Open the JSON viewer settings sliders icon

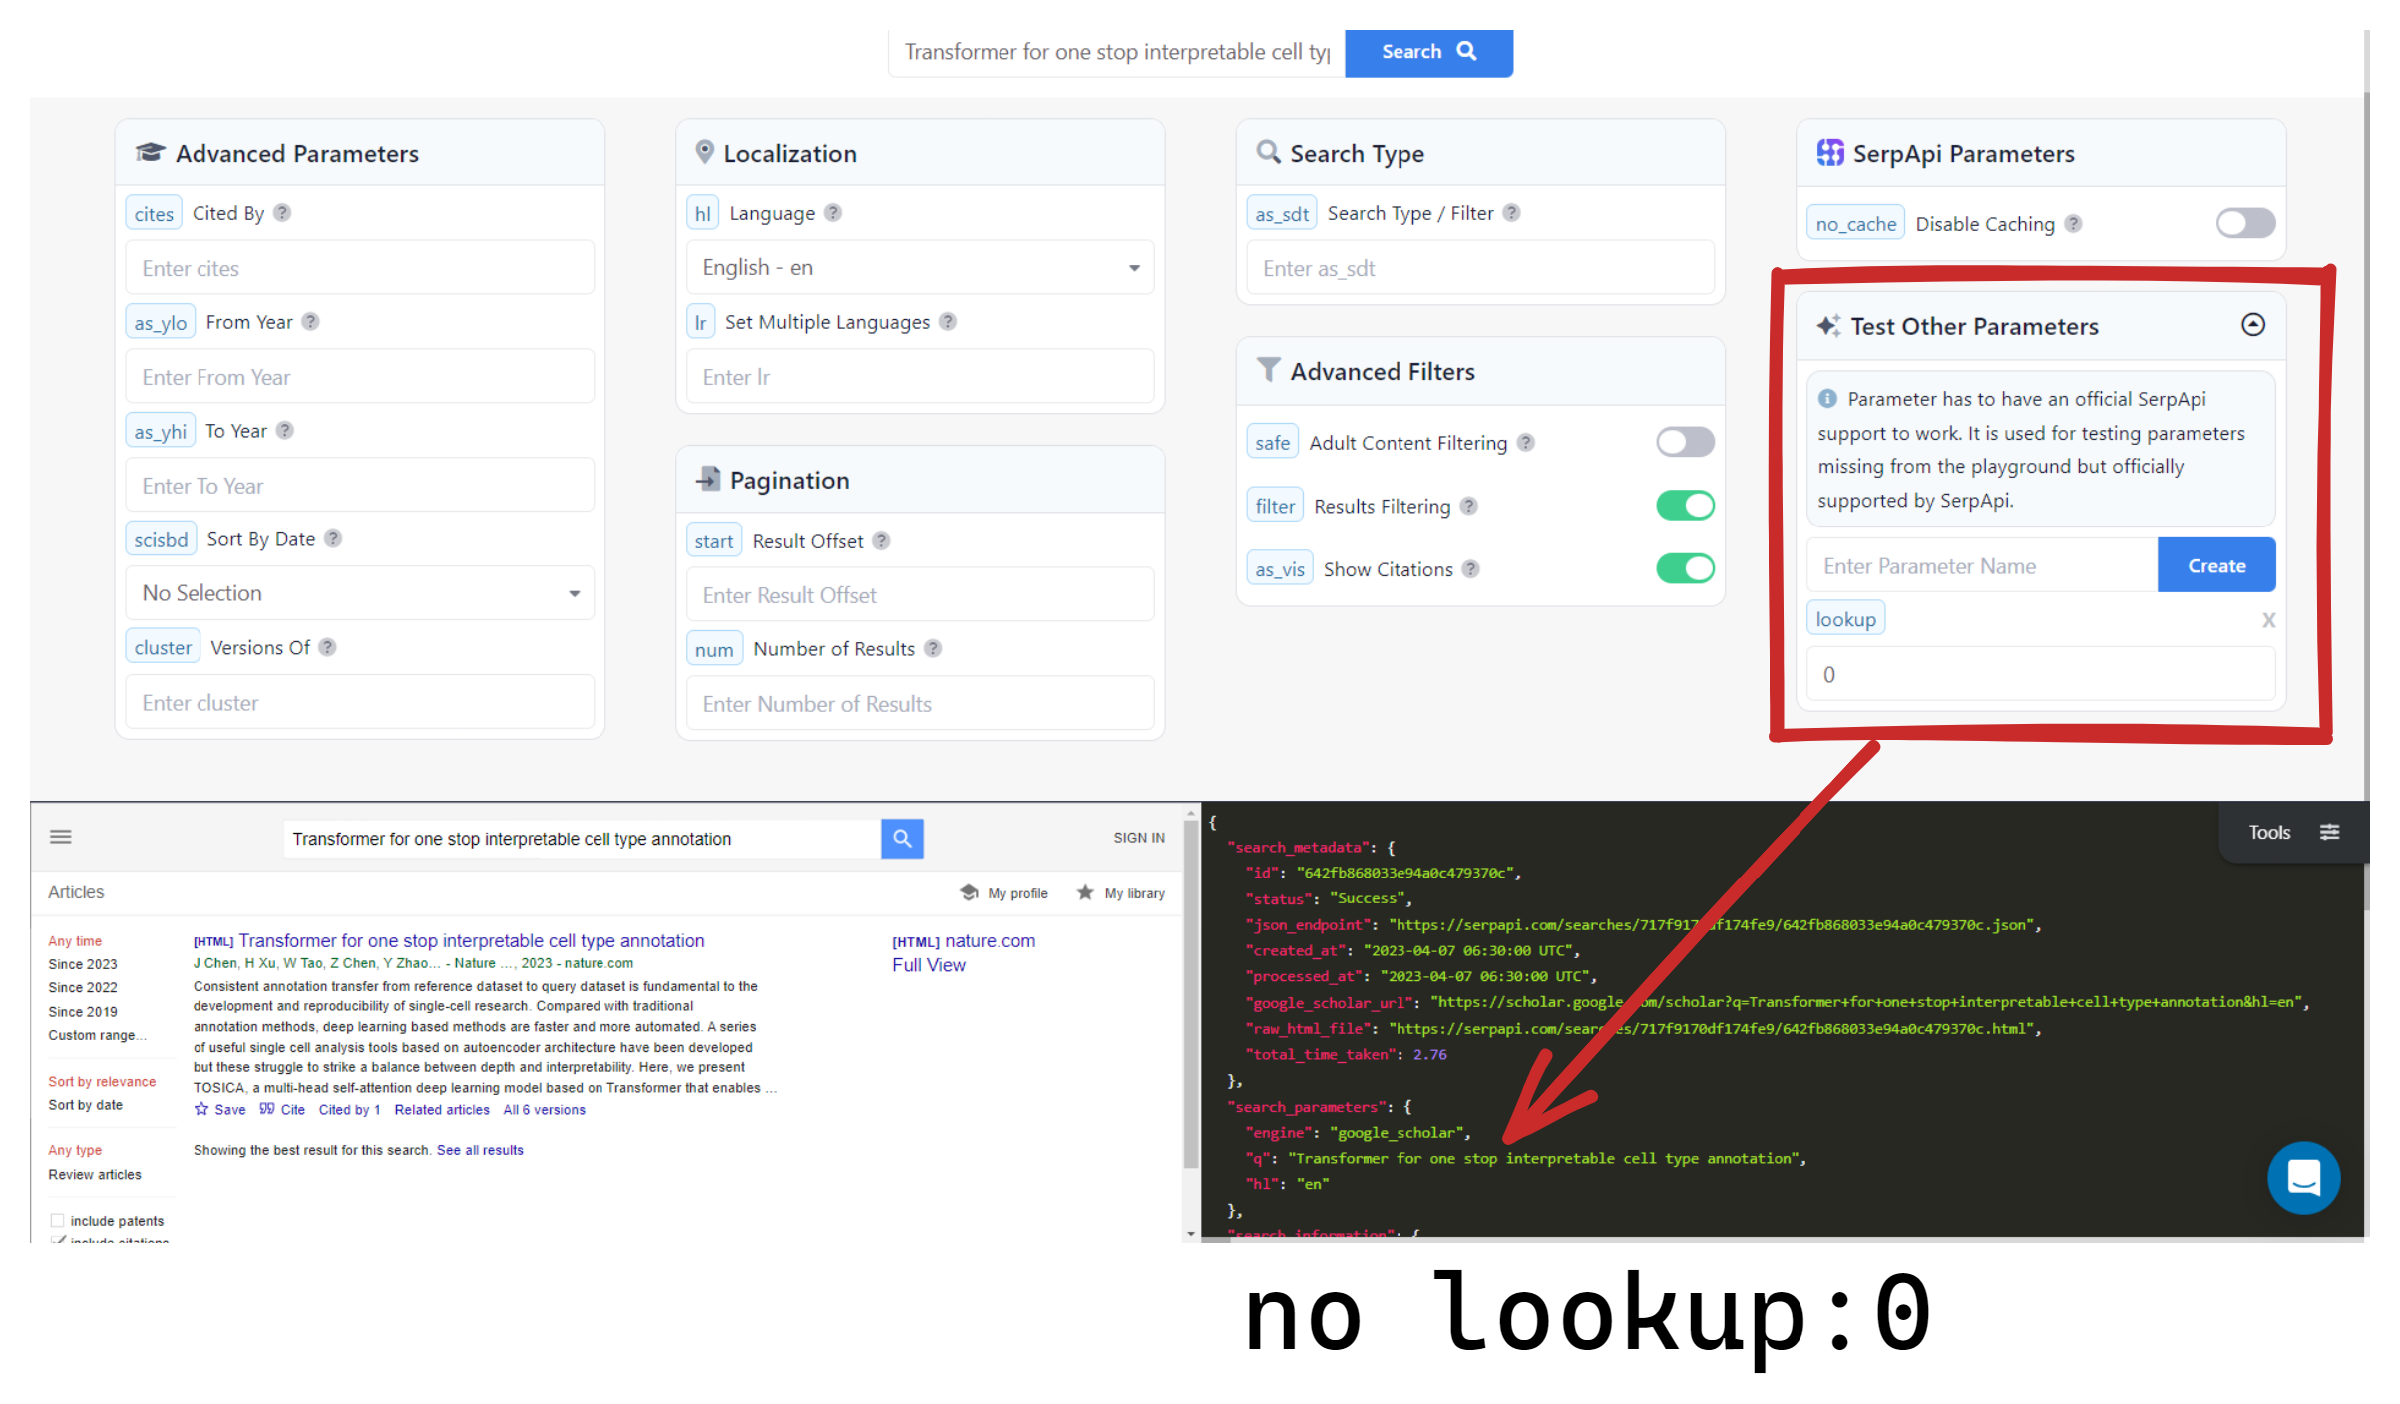2330,831
